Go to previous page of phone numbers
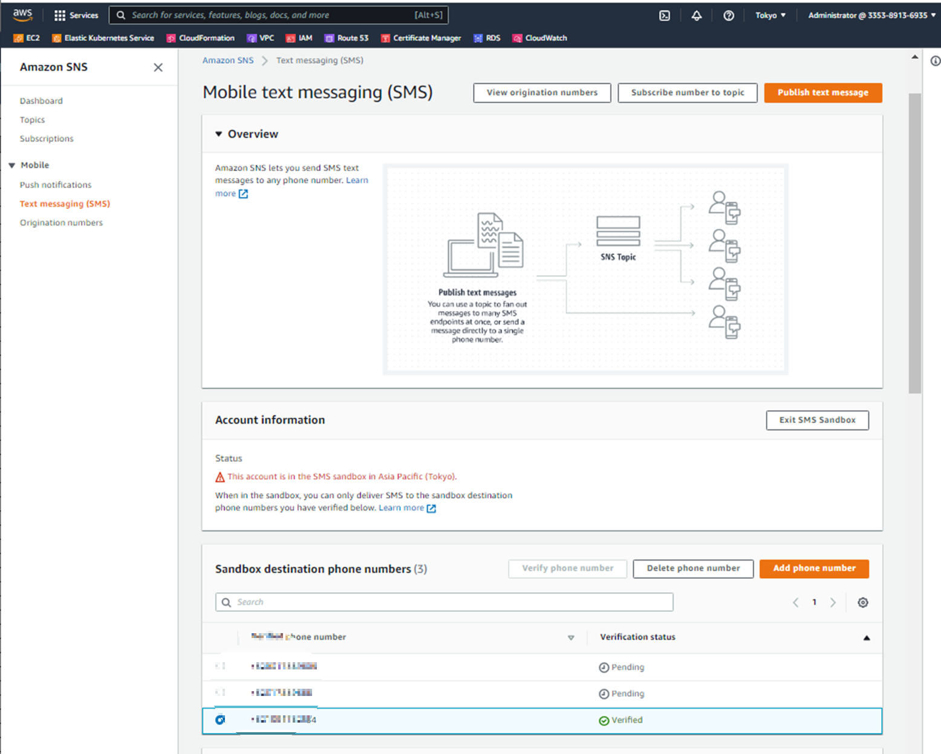This screenshot has width=941, height=754. pyautogui.click(x=796, y=602)
